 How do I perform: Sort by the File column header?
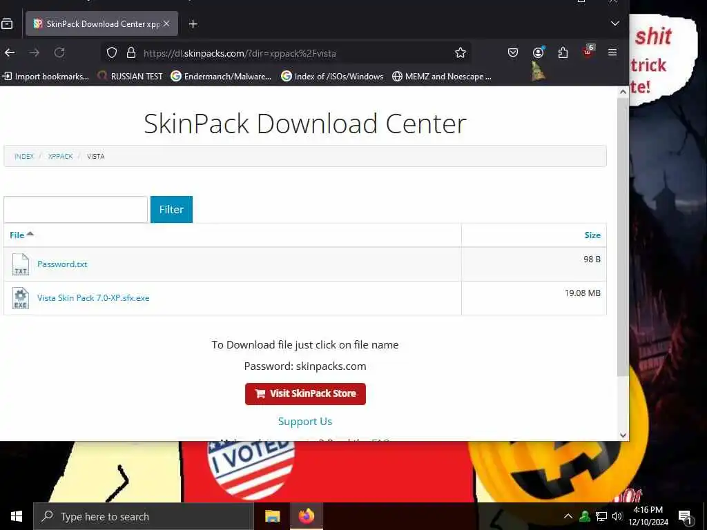(x=21, y=235)
